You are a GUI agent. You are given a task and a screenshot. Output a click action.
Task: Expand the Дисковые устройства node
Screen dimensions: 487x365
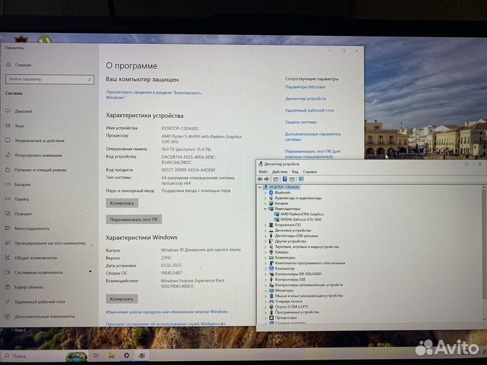(265, 230)
